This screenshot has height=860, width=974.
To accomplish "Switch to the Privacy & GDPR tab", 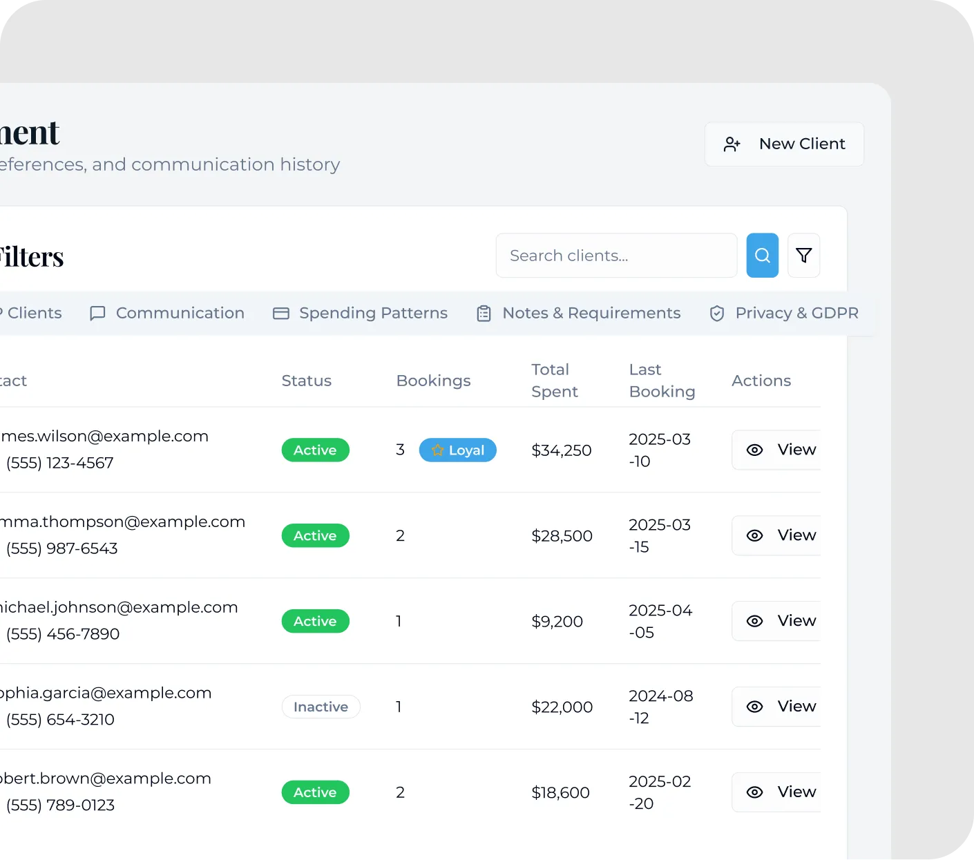I will [784, 313].
